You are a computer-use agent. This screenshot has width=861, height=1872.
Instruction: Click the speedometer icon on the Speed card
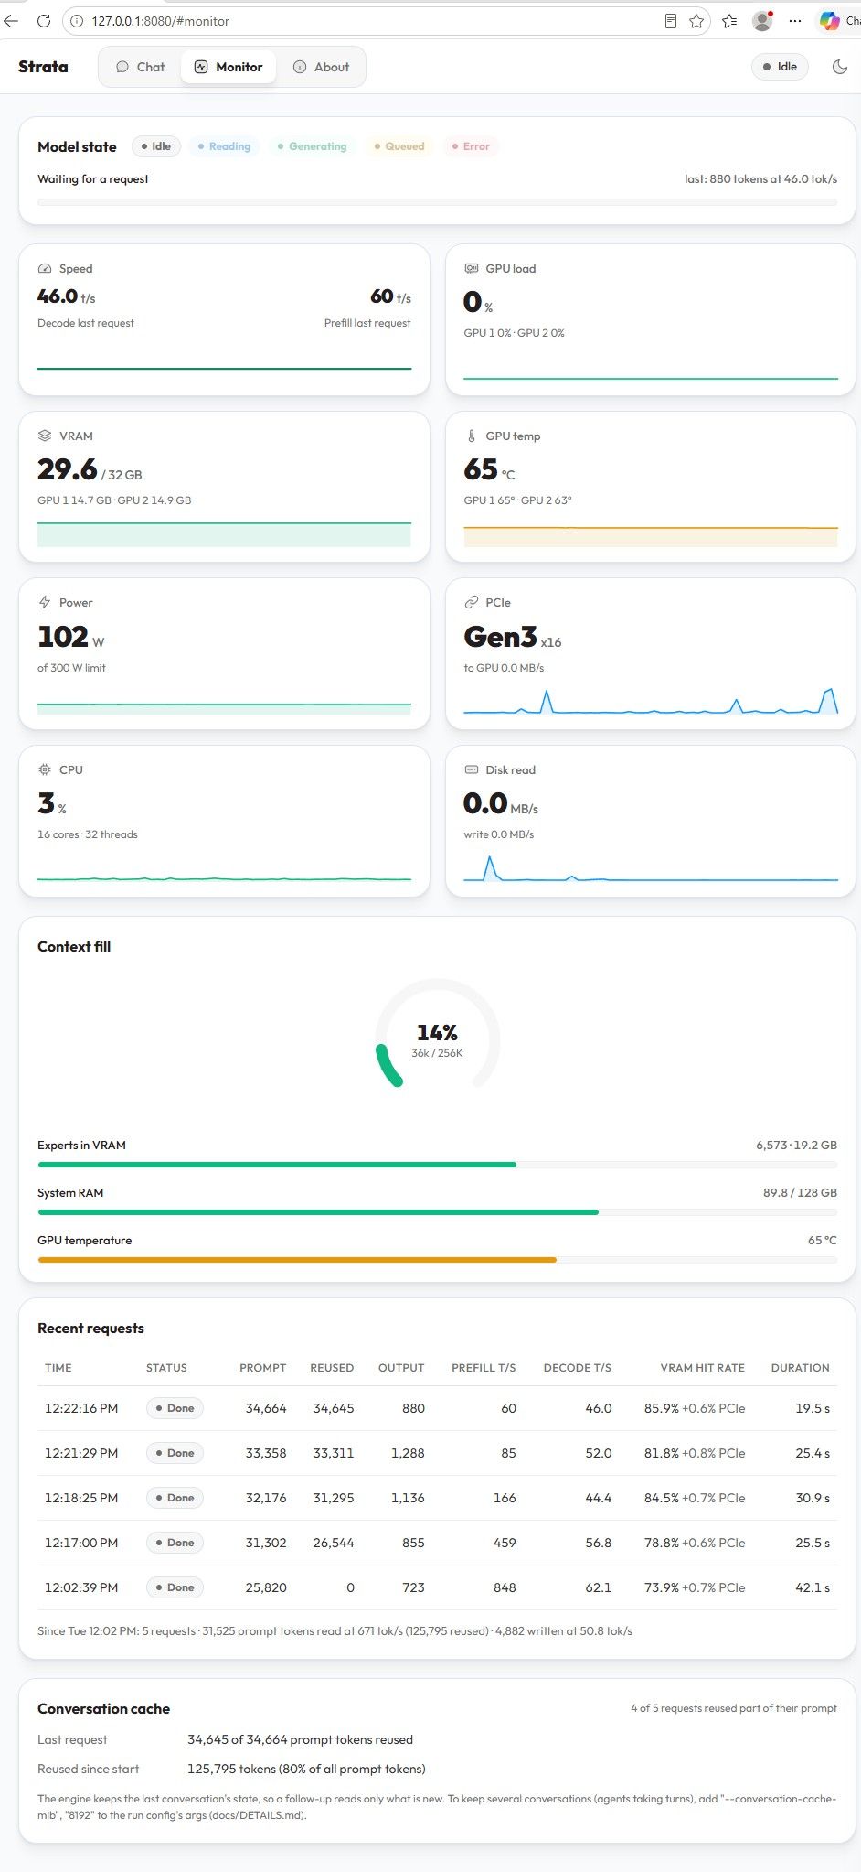click(45, 269)
